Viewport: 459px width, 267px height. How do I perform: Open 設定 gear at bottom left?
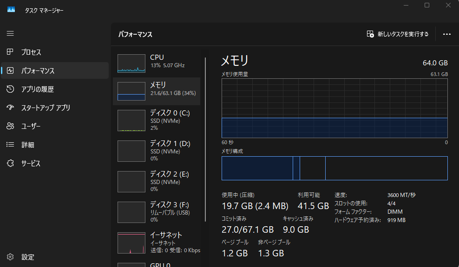click(x=10, y=257)
